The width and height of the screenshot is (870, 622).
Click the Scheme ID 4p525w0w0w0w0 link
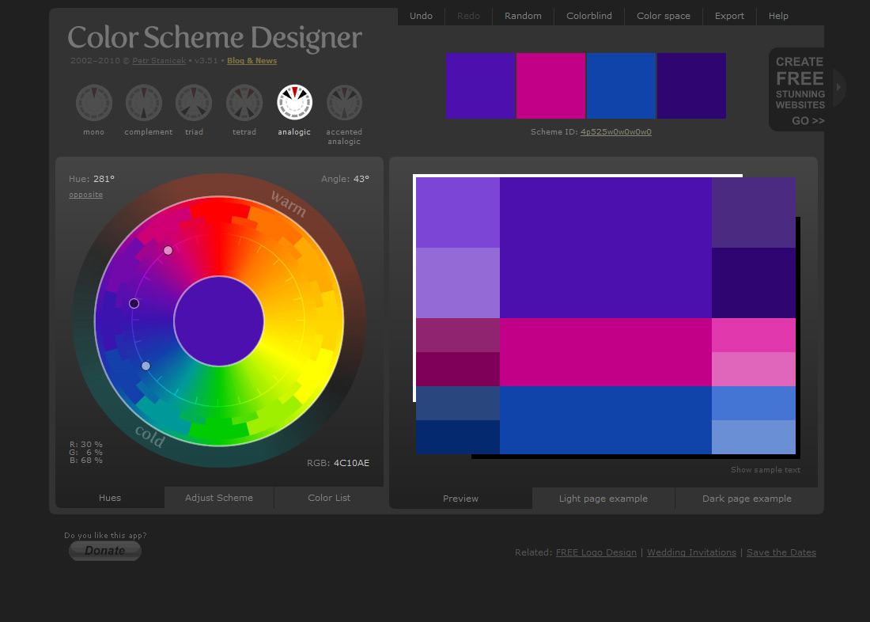pos(616,132)
